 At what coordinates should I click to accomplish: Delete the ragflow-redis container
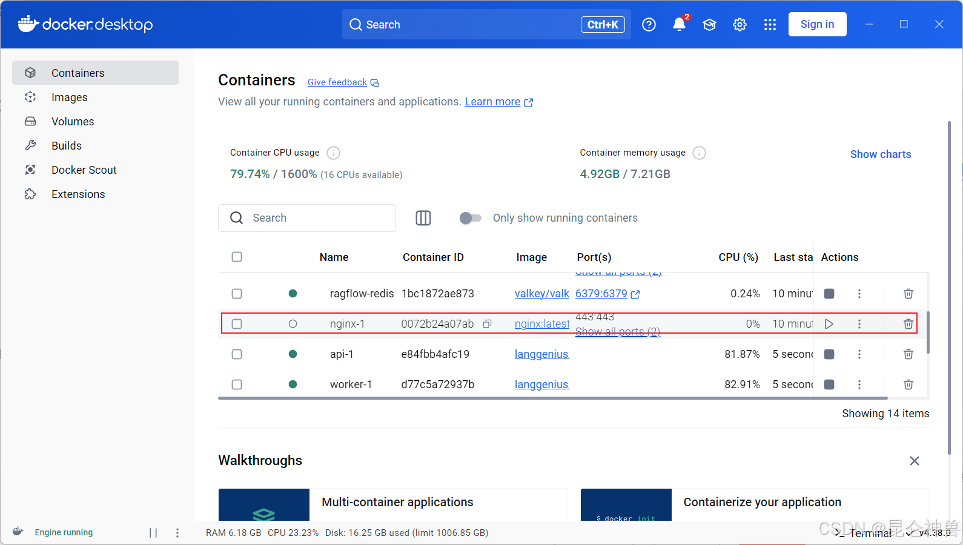pos(908,294)
